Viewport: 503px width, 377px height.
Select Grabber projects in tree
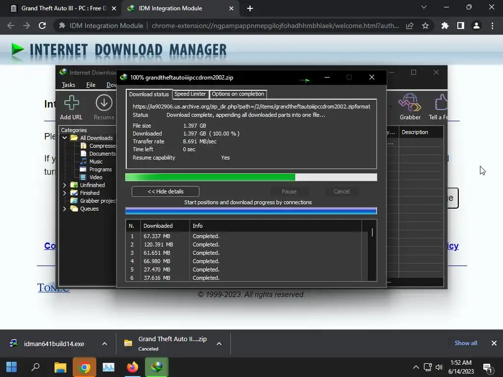pyautogui.click(x=94, y=201)
